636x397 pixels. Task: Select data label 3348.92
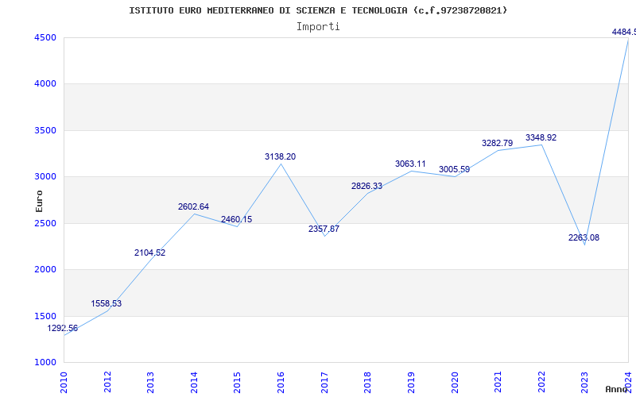[541, 137]
